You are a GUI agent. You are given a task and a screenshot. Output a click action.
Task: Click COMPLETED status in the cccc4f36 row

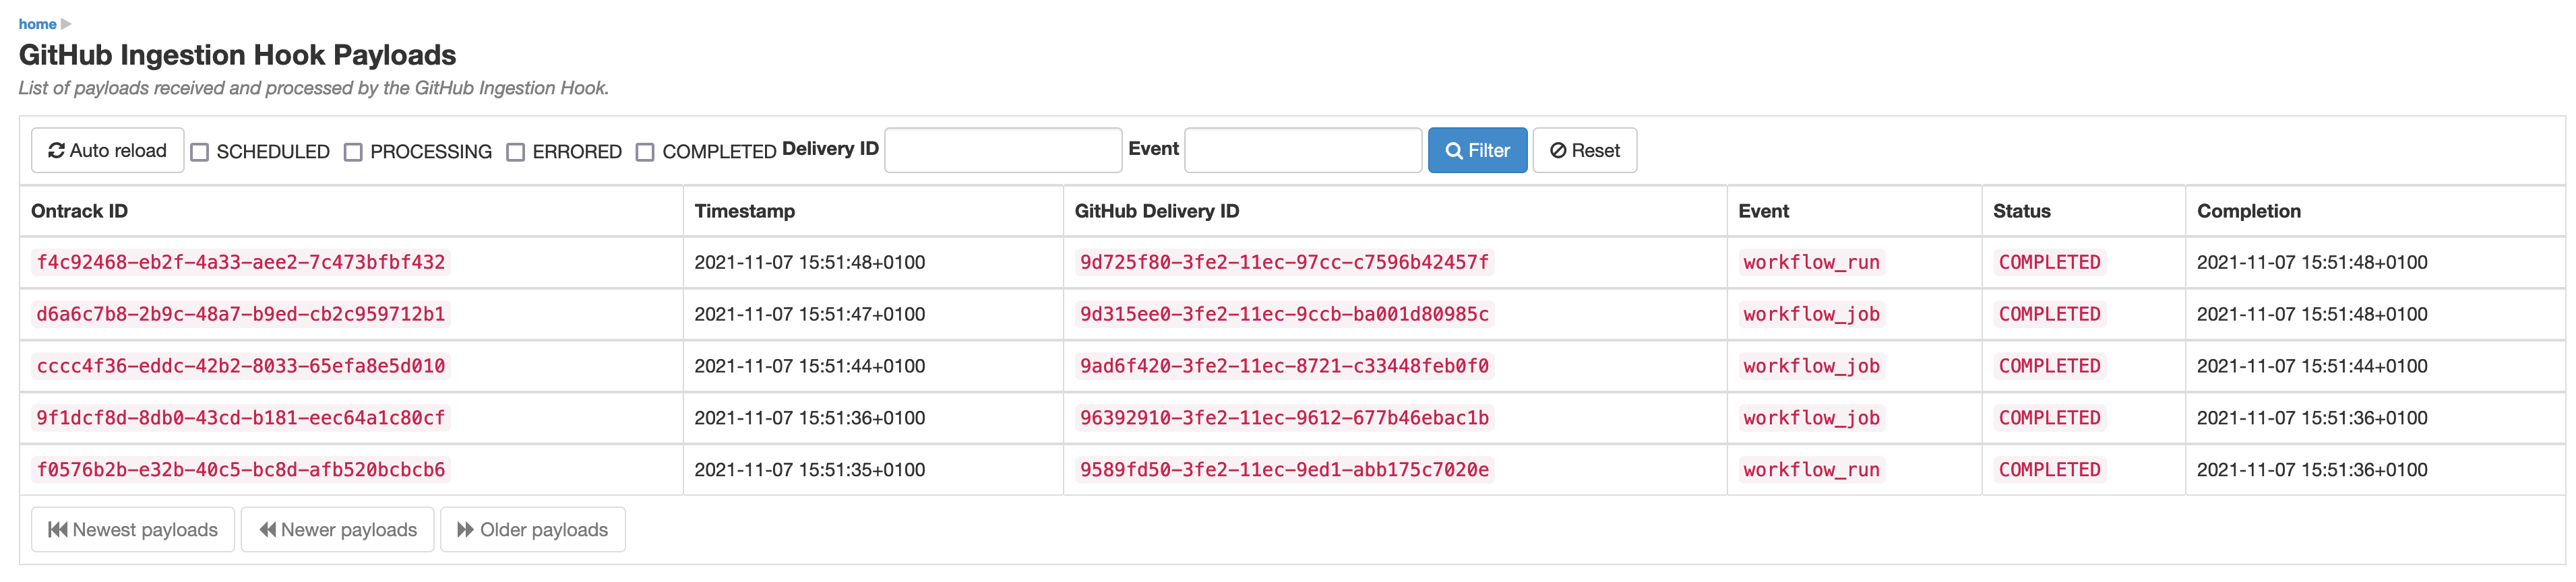2049,366
